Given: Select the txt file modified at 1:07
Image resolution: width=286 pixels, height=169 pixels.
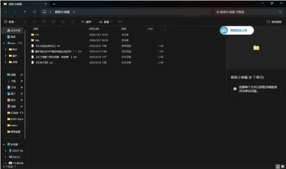Looking at the screenshot, I should pos(54,57).
